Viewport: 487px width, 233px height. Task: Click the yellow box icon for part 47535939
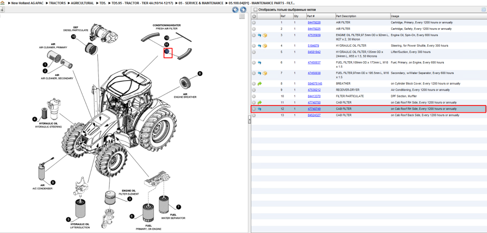coord(264,36)
